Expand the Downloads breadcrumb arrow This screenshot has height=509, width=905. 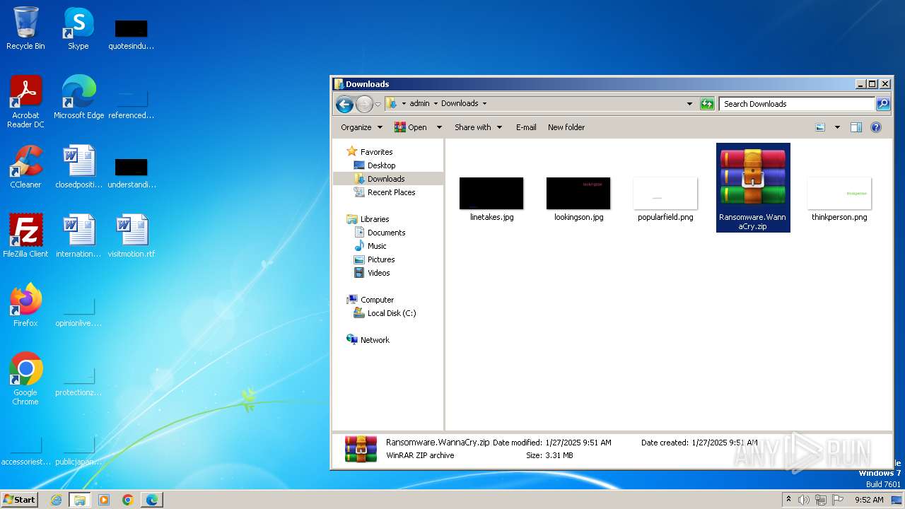pos(484,104)
